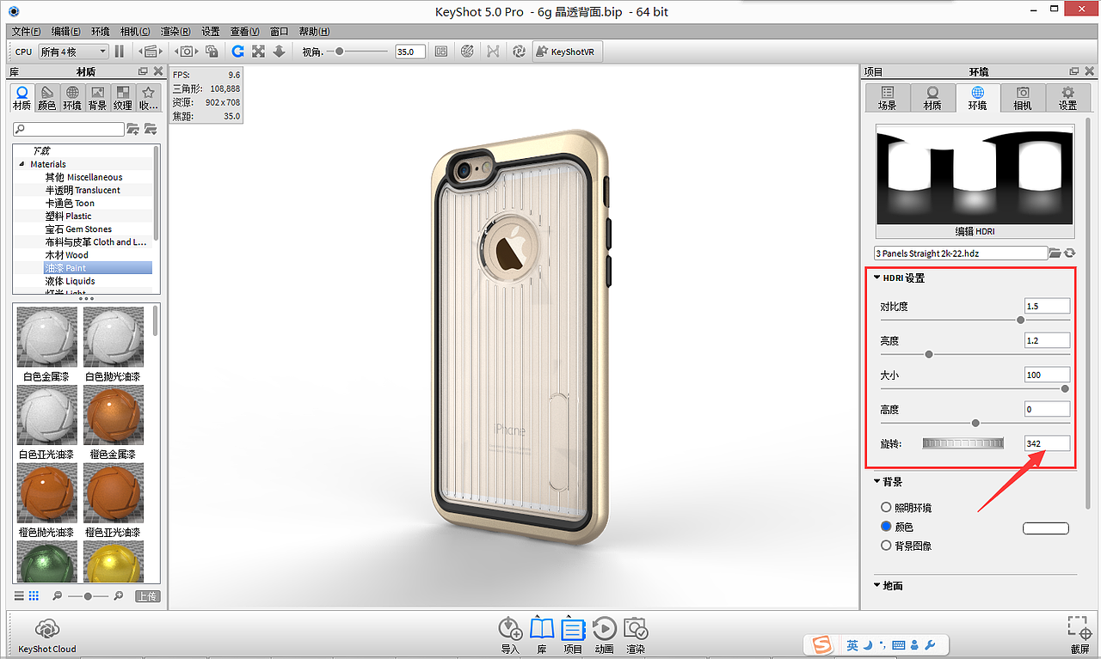1101x659 pixels.
Task: Select 照明环境 background option
Action: [886, 508]
